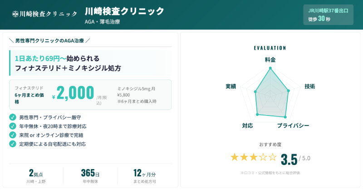
Task: Select the 実績 axis label
Action: [x=231, y=86]
